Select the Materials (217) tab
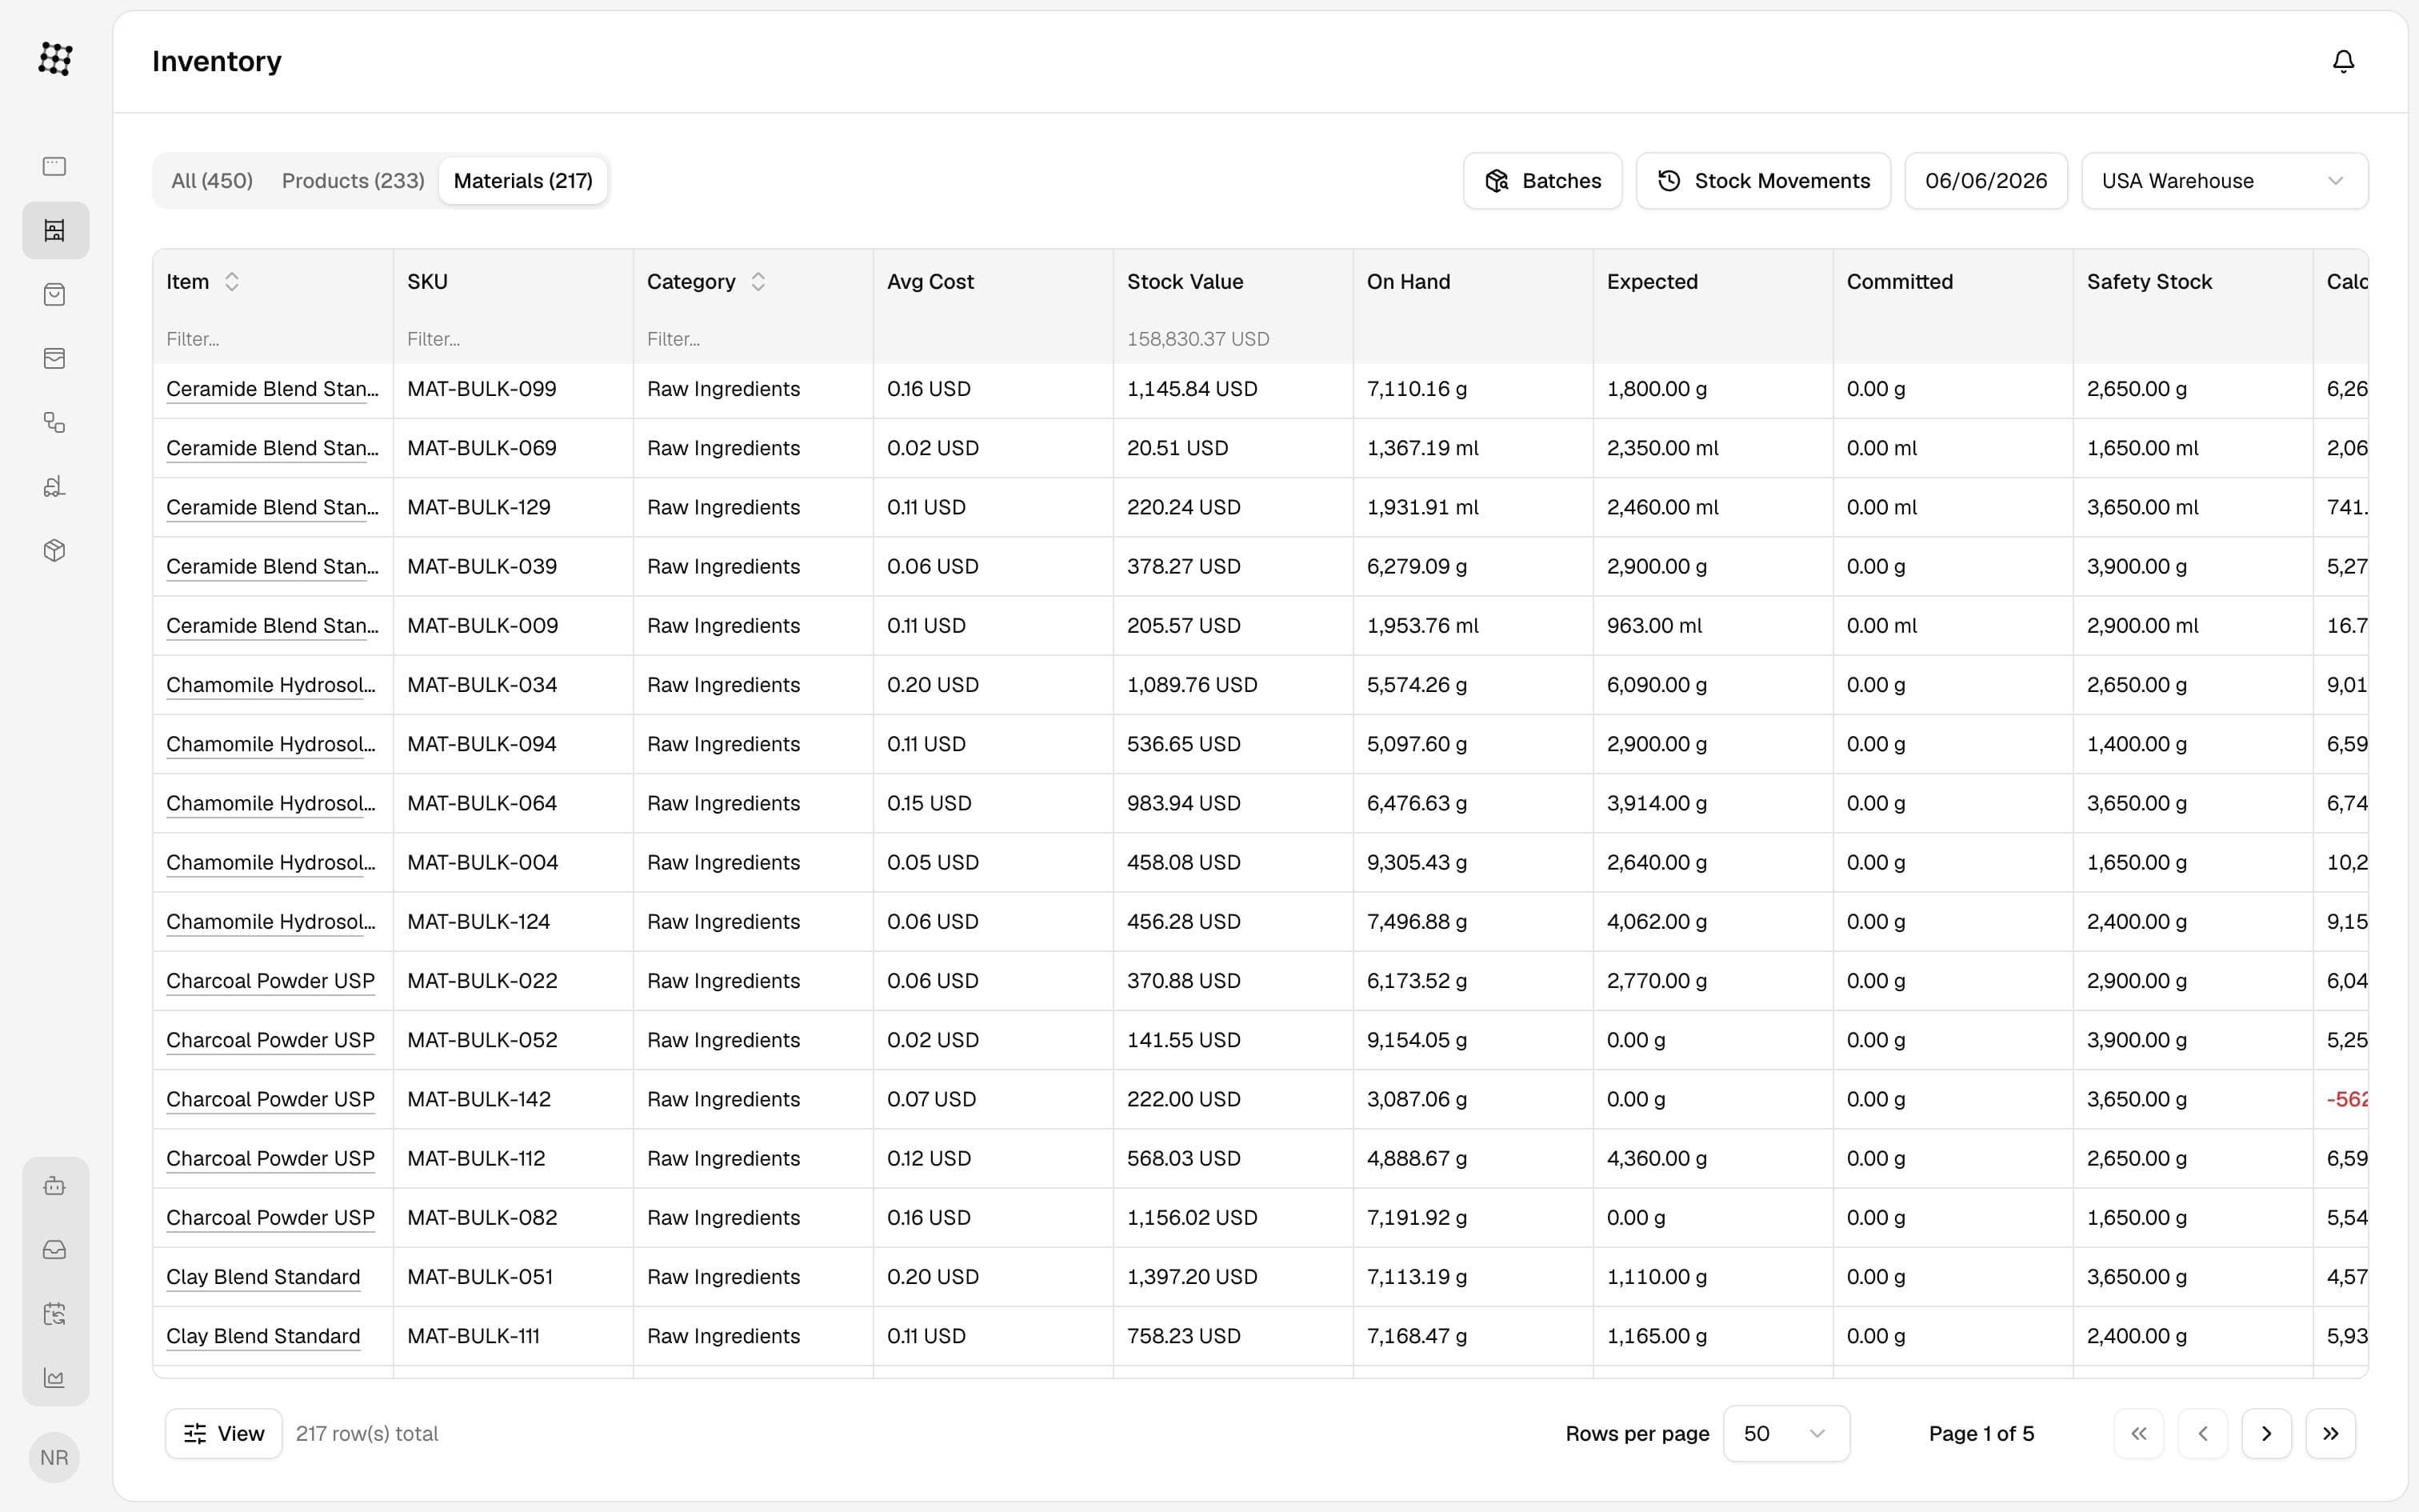This screenshot has width=2419, height=1512. tap(523, 181)
